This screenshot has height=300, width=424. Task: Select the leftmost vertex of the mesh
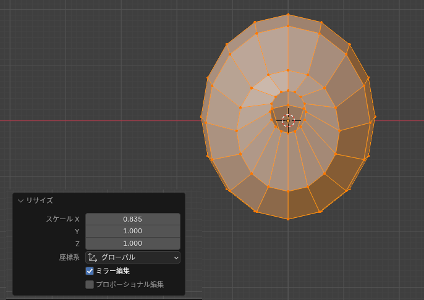tap(201, 117)
